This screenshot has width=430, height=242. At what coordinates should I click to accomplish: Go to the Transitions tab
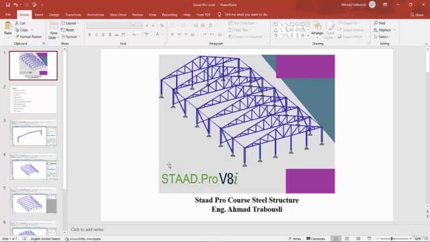pos(73,15)
